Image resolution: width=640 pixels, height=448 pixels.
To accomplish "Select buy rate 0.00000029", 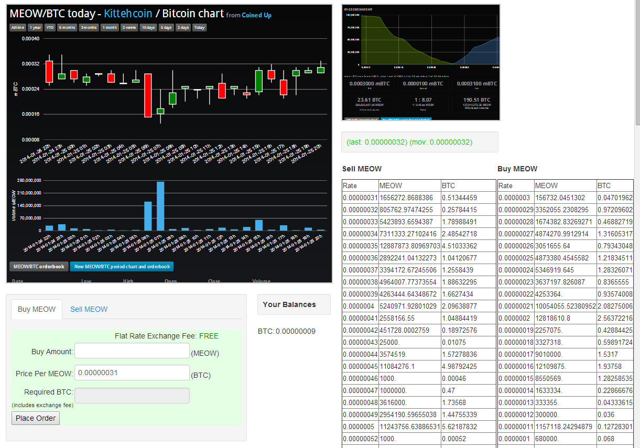I will coord(516,210).
